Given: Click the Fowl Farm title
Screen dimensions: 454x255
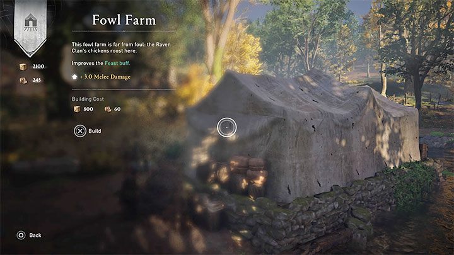Looking at the screenshot, I should point(124,20).
